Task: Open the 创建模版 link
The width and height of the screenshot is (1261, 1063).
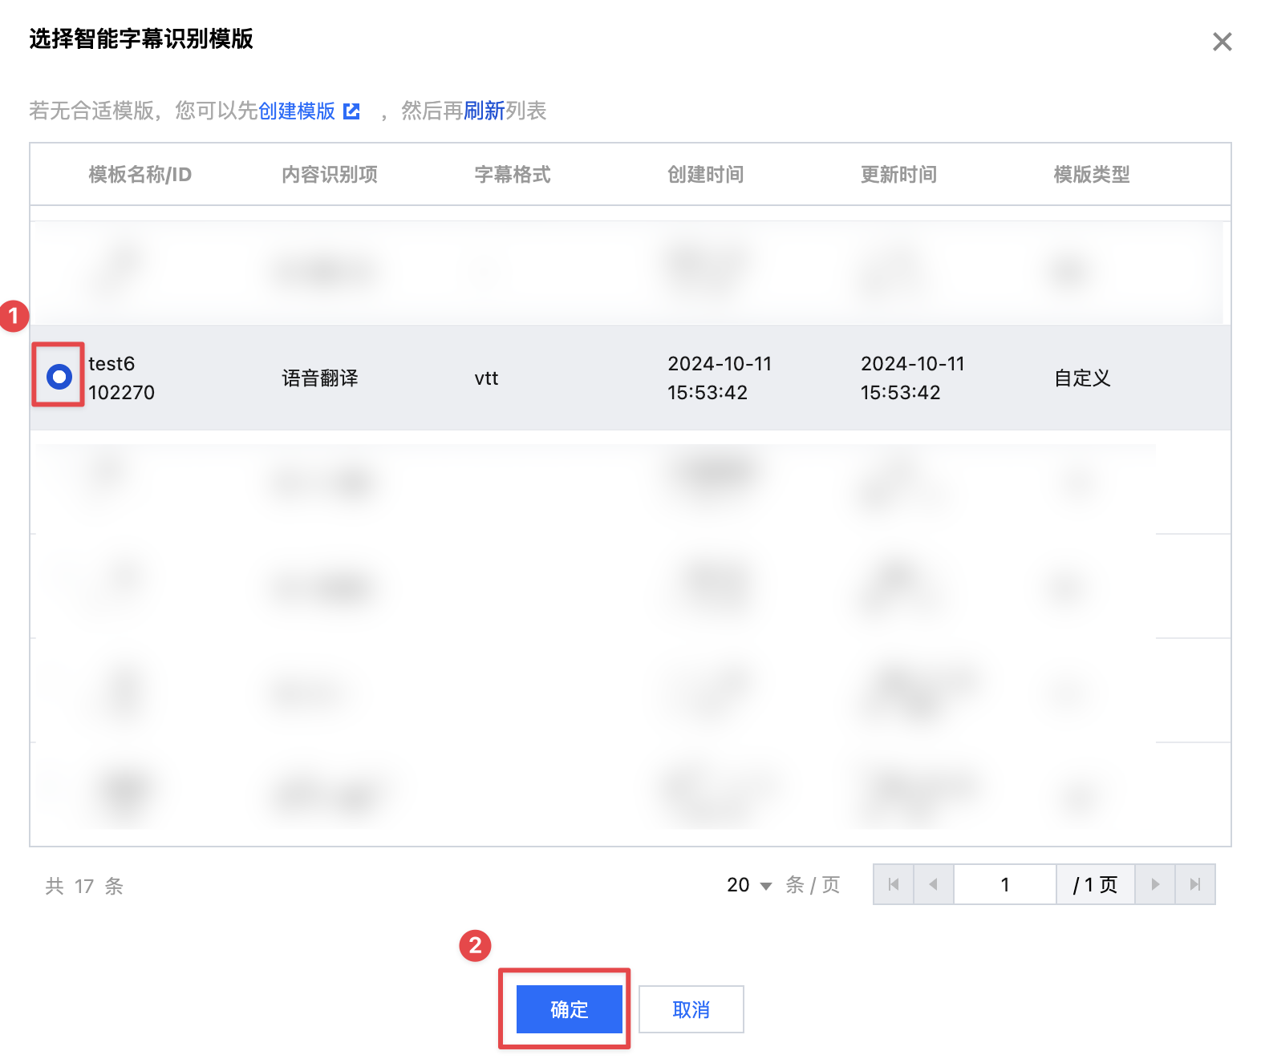Action: pyautogui.click(x=297, y=111)
